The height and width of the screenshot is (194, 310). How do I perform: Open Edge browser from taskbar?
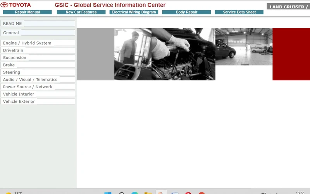135,193
